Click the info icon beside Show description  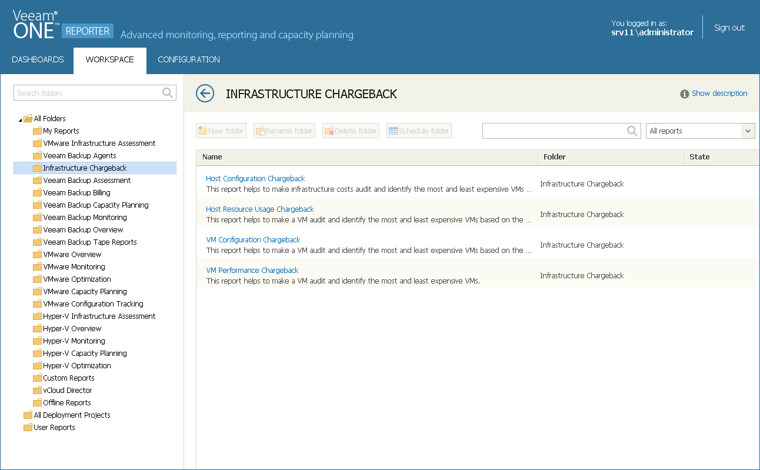tap(685, 94)
